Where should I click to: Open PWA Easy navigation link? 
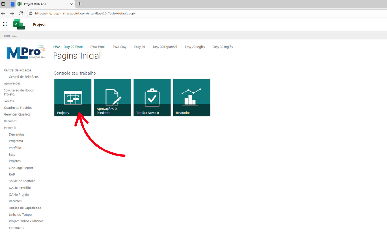[119, 47]
